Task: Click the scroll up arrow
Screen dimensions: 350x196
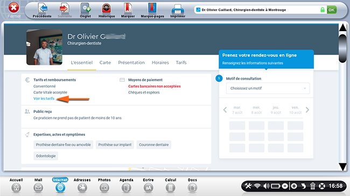Action: [342, 27]
